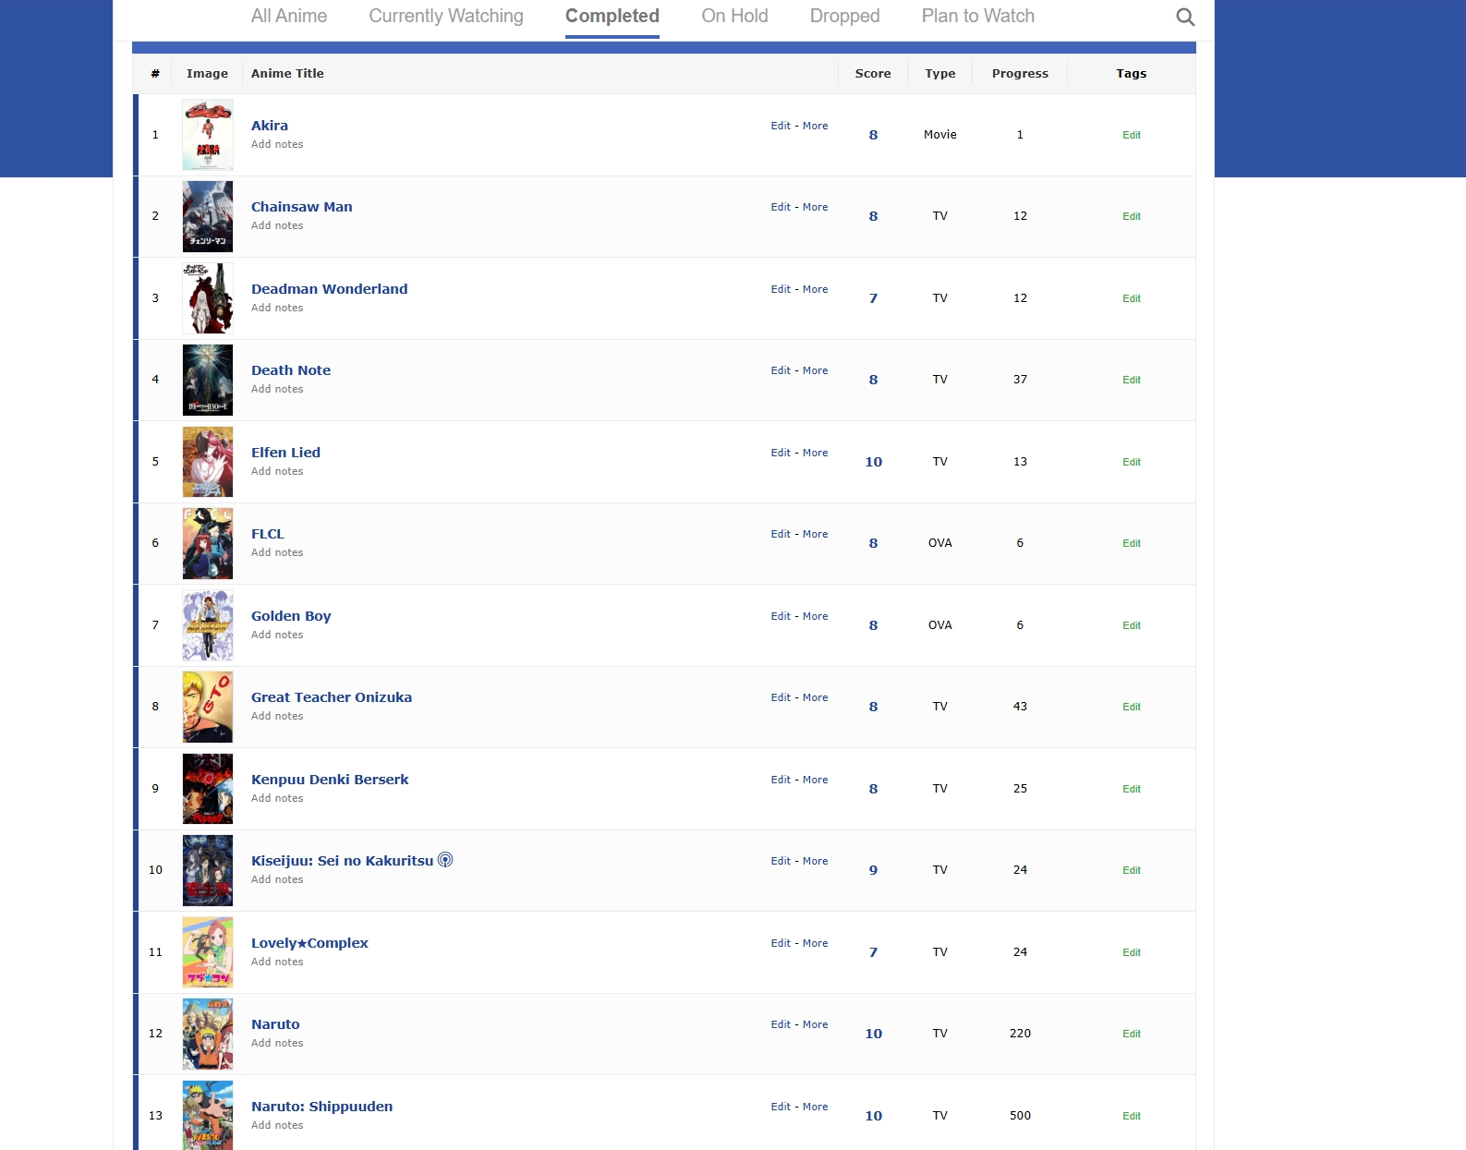Open the FLCL title link

[x=268, y=534]
